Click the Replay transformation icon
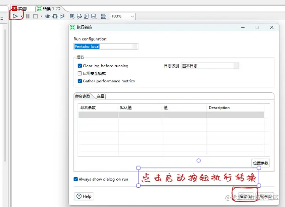 click(62, 16)
